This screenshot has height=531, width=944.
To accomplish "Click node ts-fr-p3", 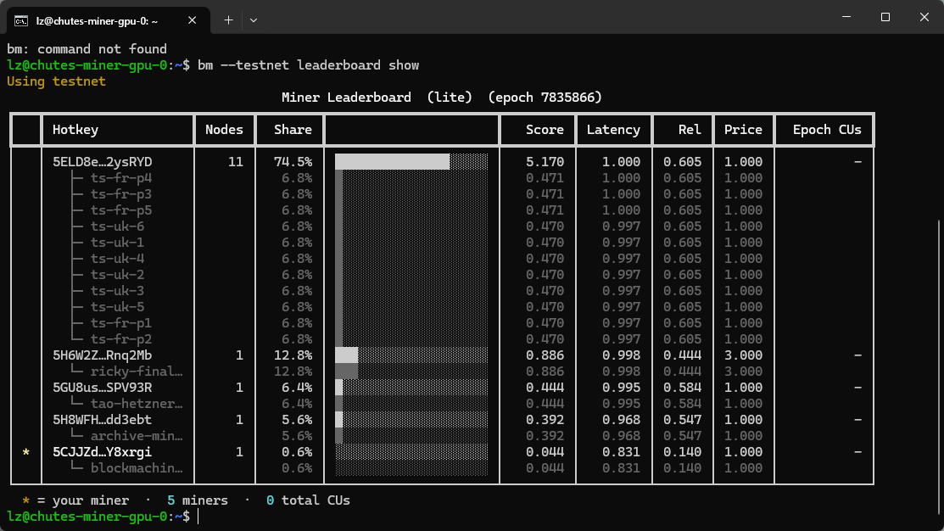I will (121, 194).
